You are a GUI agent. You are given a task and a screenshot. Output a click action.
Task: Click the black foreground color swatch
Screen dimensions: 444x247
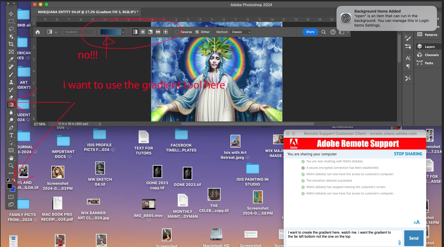9,186
